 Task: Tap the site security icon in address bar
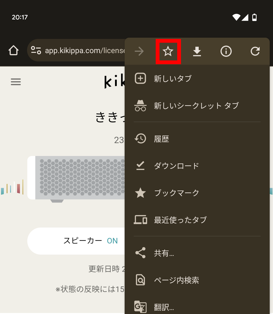pyautogui.click(x=36, y=50)
